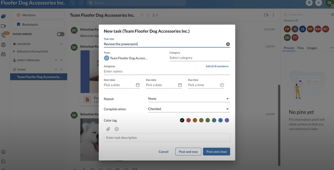Click the TT member avatar
Image resolution: width=334 pixels, height=170 pixels.
(295, 38)
